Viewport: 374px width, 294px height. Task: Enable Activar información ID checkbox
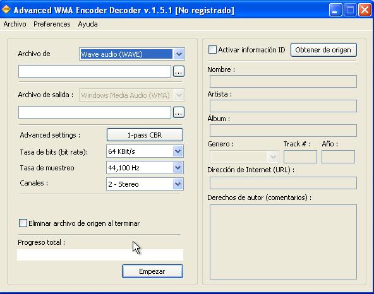[212, 50]
